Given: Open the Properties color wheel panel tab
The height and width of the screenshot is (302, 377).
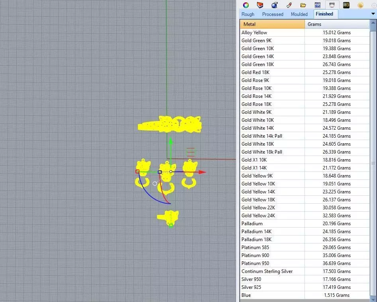Looking at the screenshot, I should (246, 5).
